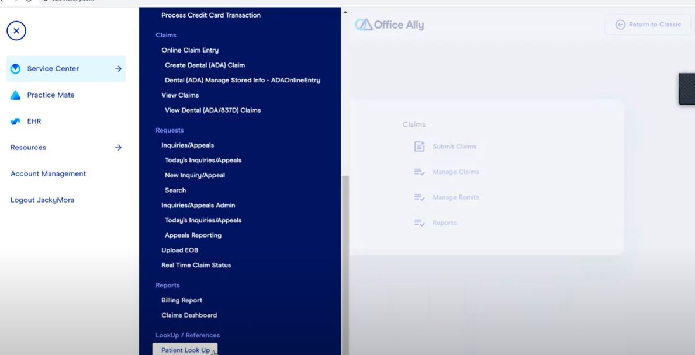Expand Service Center arrow
Image resolution: width=695 pixels, height=355 pixels.
click(118, 69)
